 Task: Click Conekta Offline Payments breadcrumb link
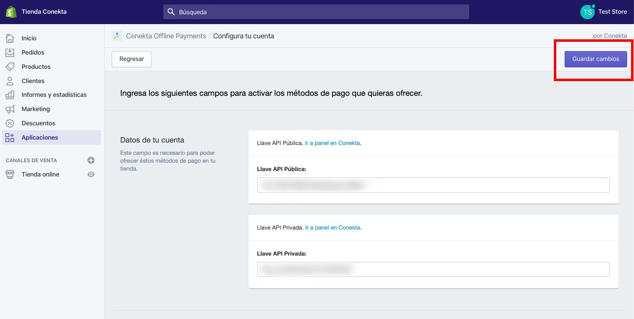coord(166,36)
